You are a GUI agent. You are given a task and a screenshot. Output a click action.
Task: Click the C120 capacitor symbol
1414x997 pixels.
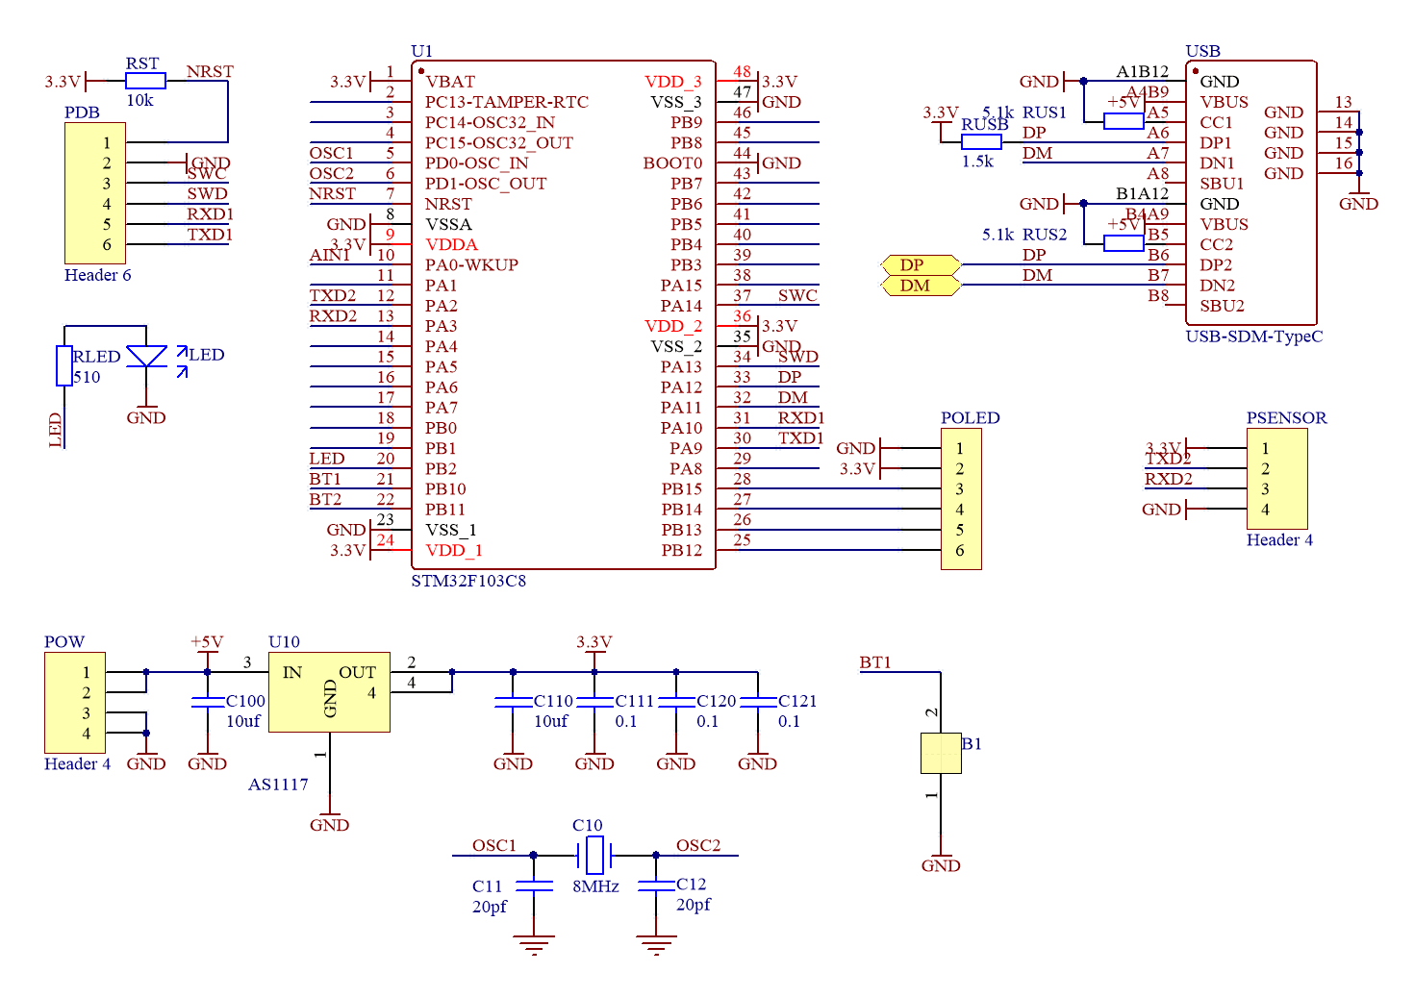(x=676, y=703)
